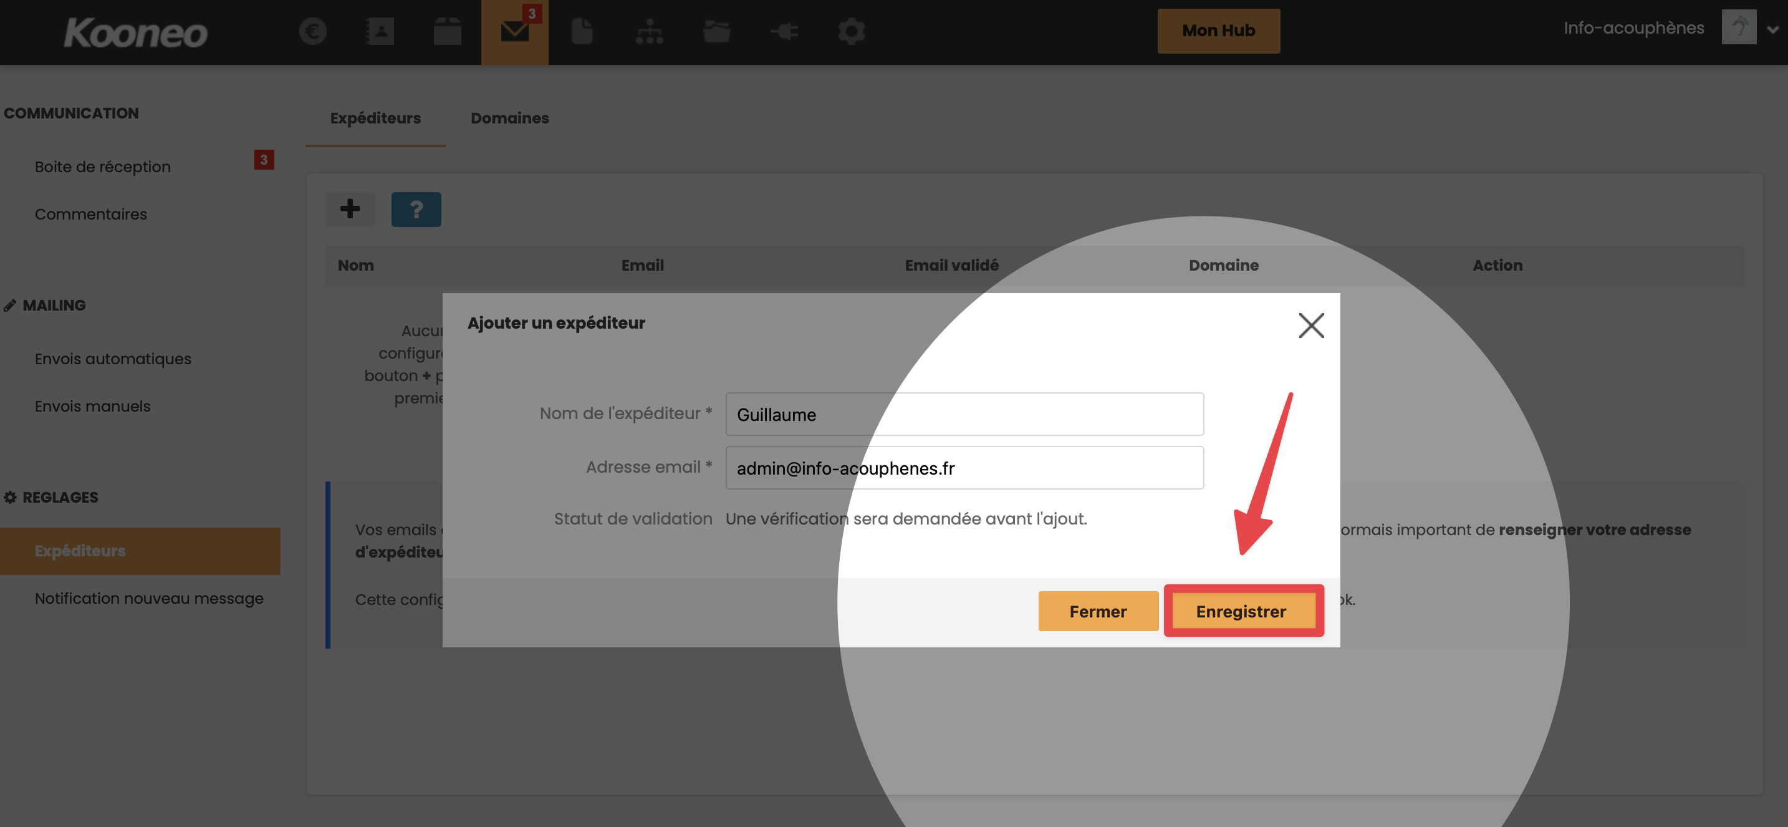The height and width of the screenshot is (827, 1788).
Task: Close the Ajouter un expéditeur dialog
Action: click(1312, 325)
